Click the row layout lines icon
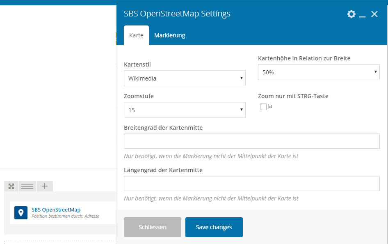The height and width of the screenshot is (244, 388). [27, 186]
